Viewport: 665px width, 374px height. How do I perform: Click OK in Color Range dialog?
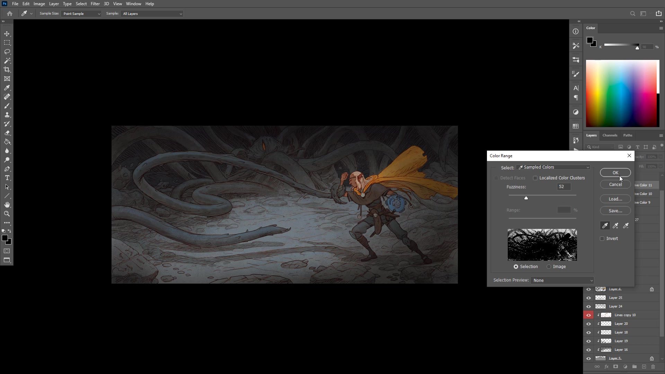point(615,173)
